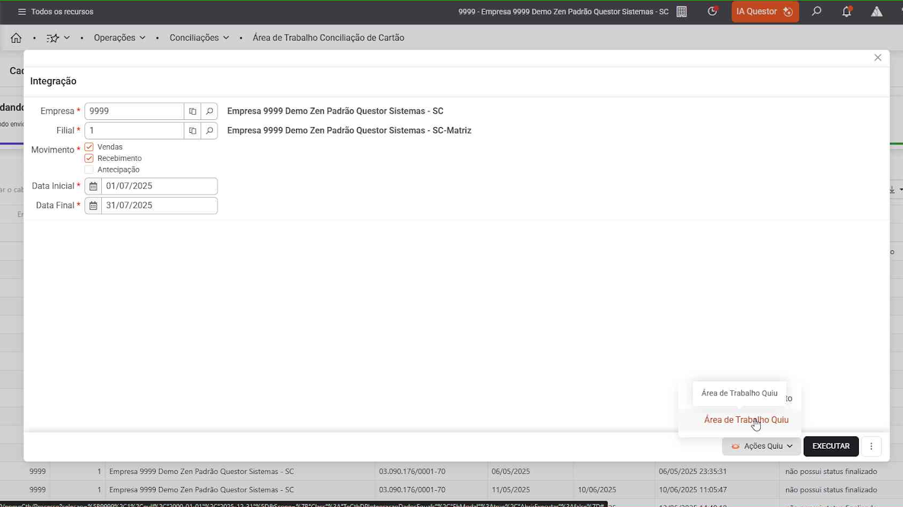Open the recent history clock icon
903x507 pixels.
[712, 12]
